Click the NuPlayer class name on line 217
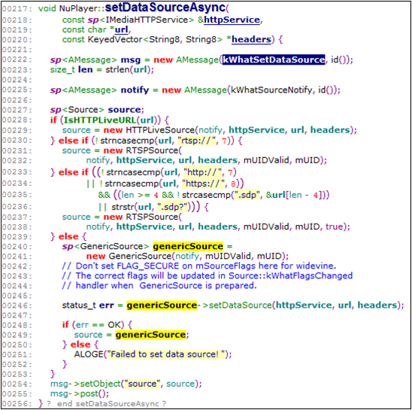This screenshot has height=410, width=412. pos(78,8)
